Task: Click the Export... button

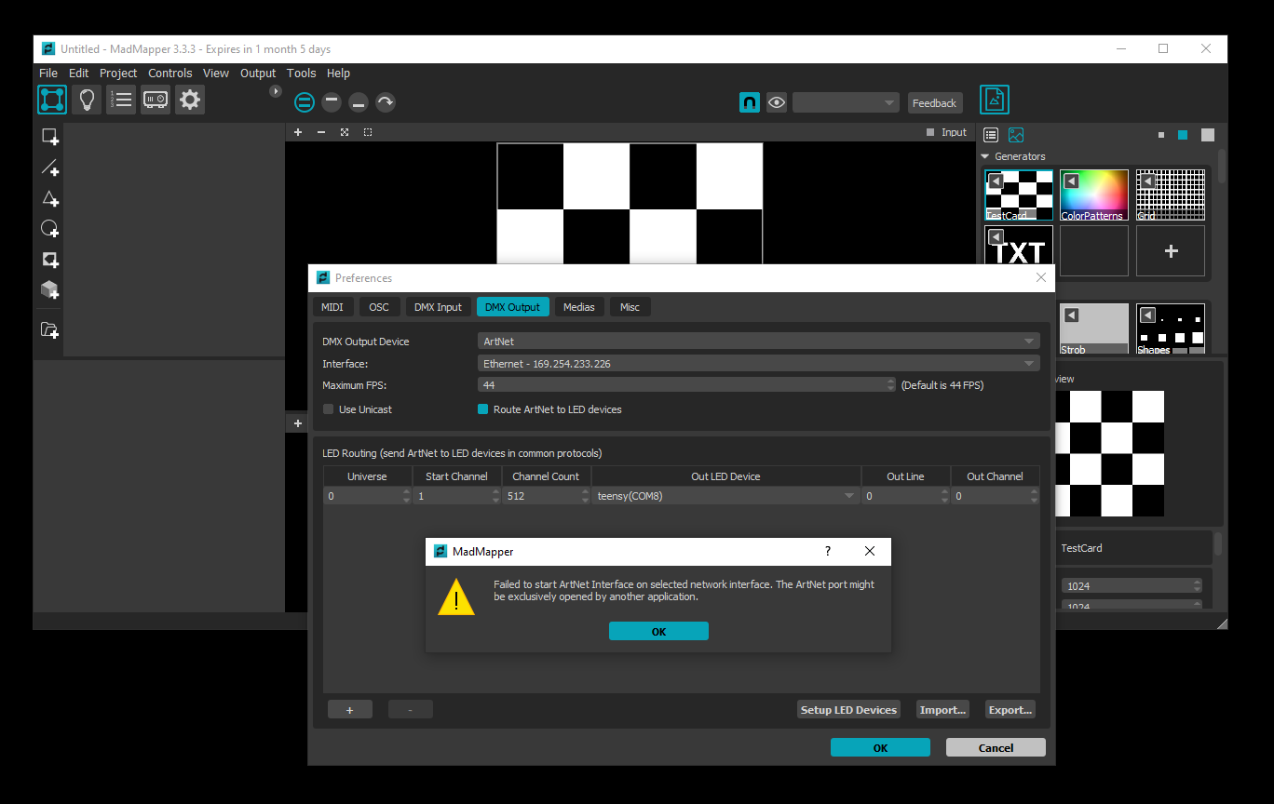Action: click(1010, 710)
